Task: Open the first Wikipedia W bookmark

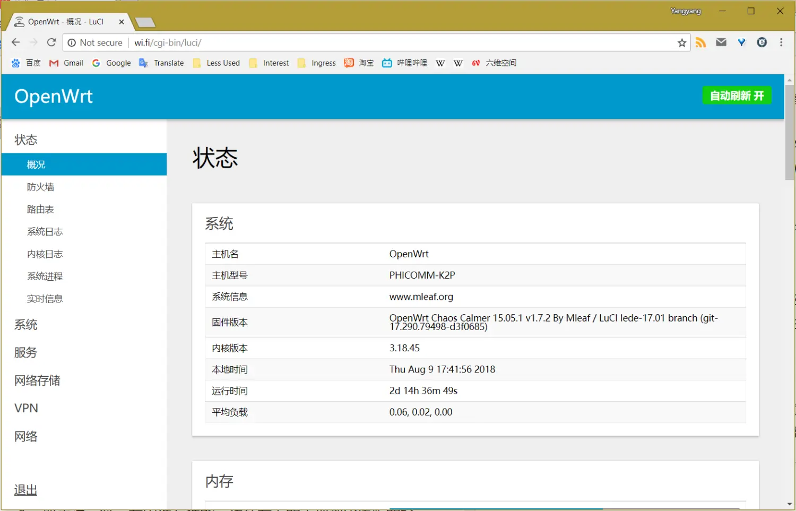Action: 440,63
